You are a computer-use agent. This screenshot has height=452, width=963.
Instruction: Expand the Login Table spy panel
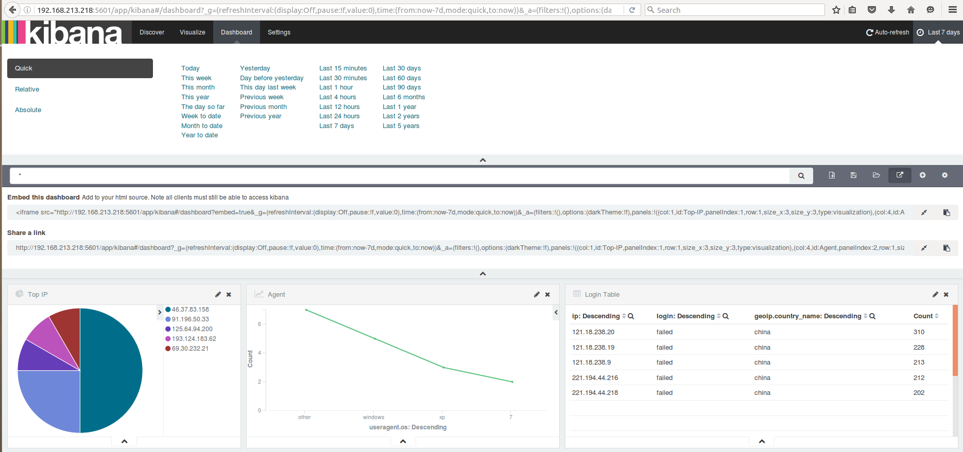[762, 441]
